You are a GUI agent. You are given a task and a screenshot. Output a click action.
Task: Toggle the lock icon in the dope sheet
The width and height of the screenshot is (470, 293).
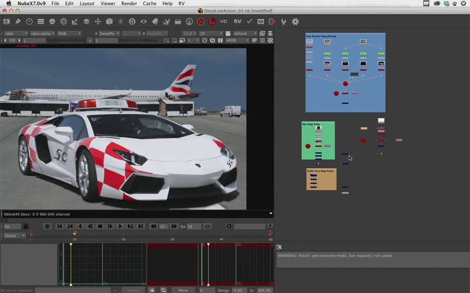(x=152, y=290)
